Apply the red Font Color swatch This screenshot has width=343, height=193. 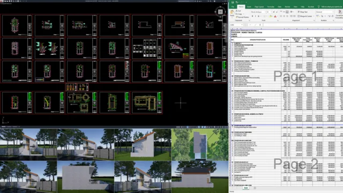click(275, 16)
